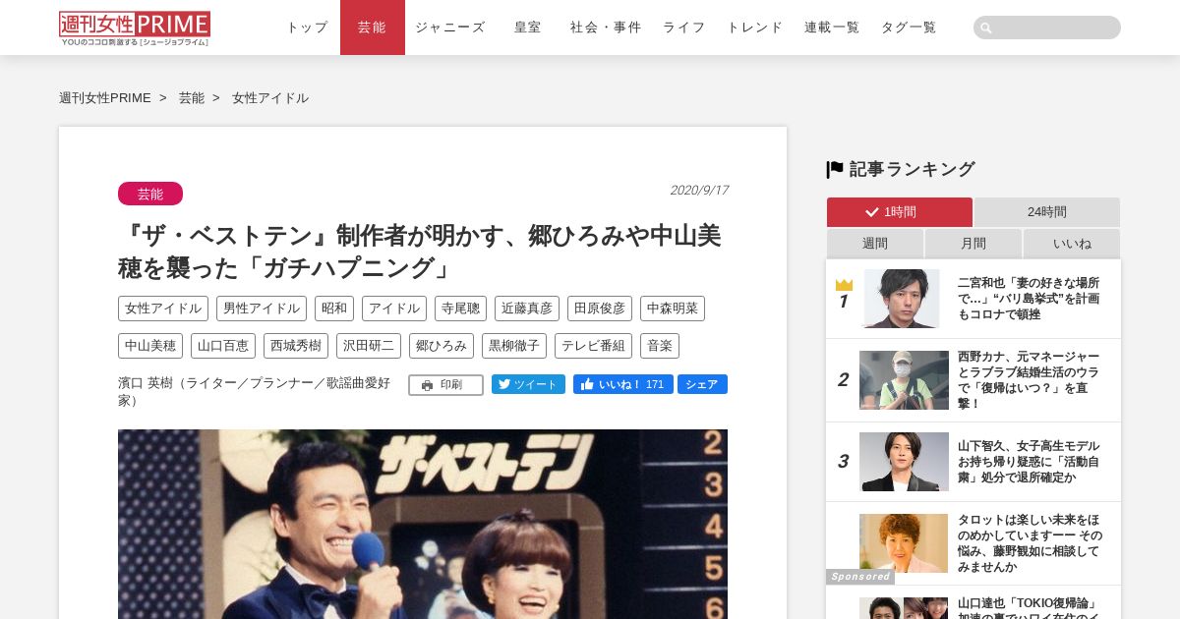Open タグ一覧 in the navigation bar
Image resolution: width=1180 pixels, height=619 pixels.
click(x=909, y=28)
